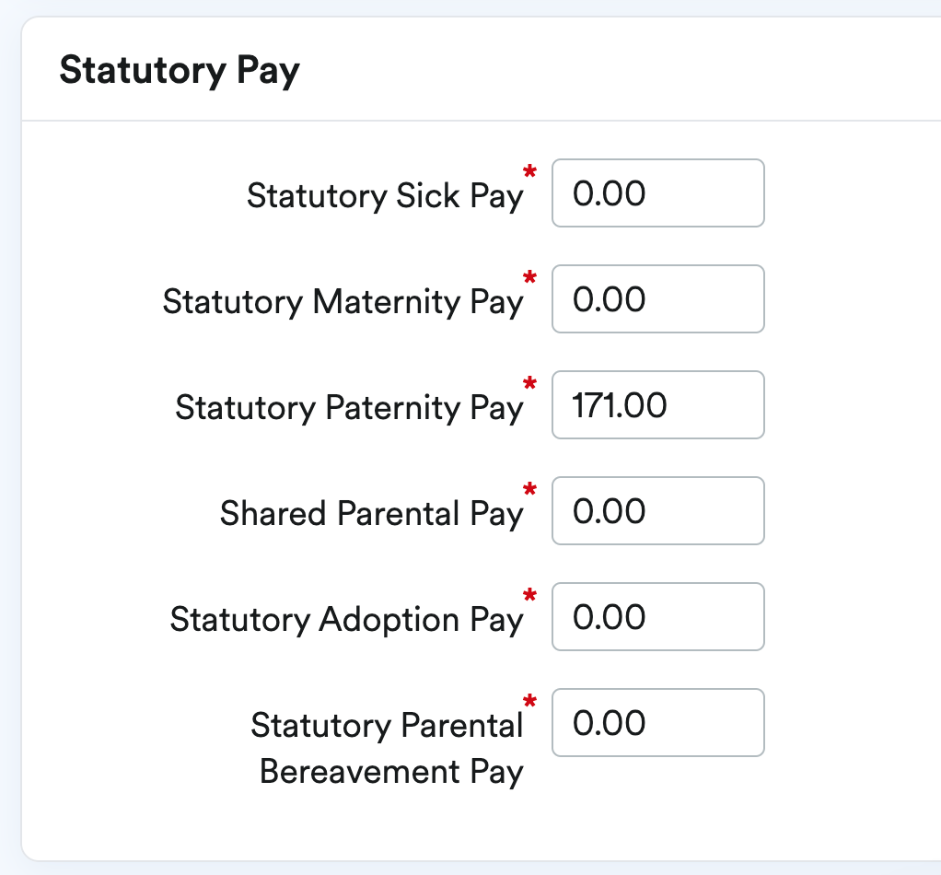941x875 pixels.
Task: Click the Statutory Pay section heading
Action: (180, 70)
